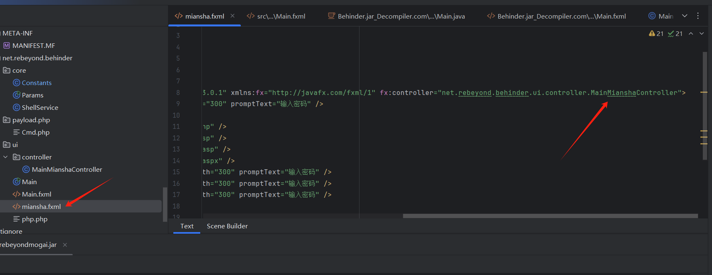Click the payload.php folder icon
The image size is (712, 275).
tap(7, 120)
